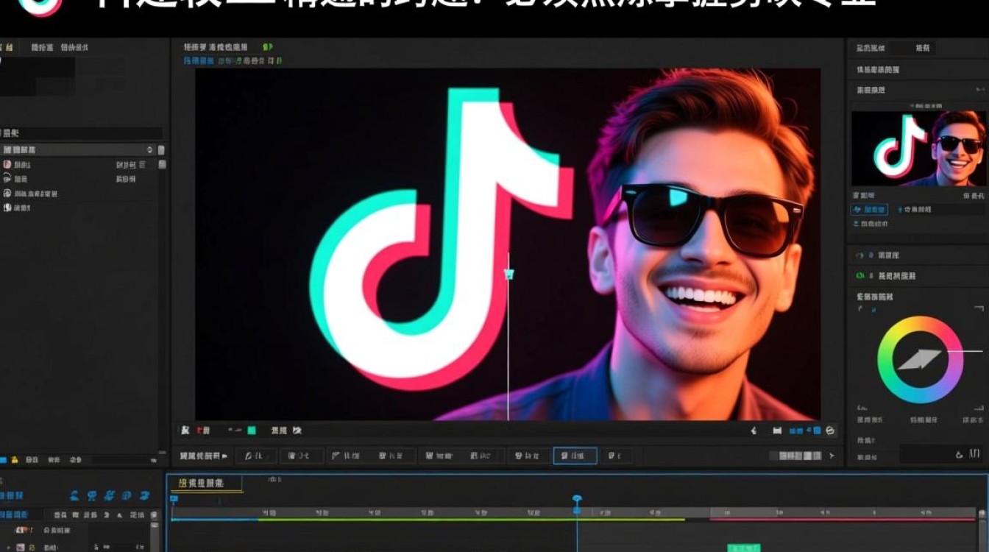Click the circular icon at far right of preview controls
Viewport: 989px width, 552px height.
point(830,431)
